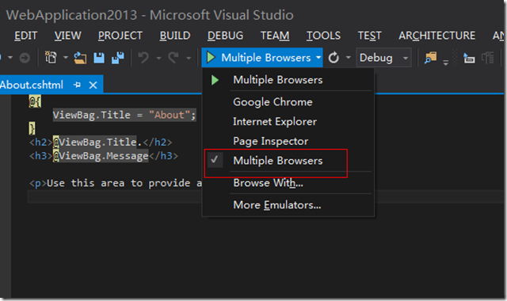Open the DEBUG menu
The image size is (507, 301).
(x=225, y=35)
